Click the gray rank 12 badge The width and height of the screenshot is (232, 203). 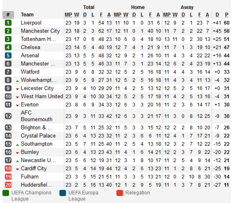[8, 116]
